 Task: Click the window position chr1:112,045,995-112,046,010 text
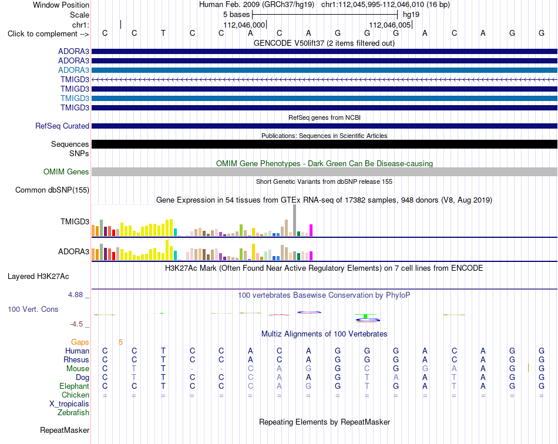pyautogui.click(x=385, y=5)
